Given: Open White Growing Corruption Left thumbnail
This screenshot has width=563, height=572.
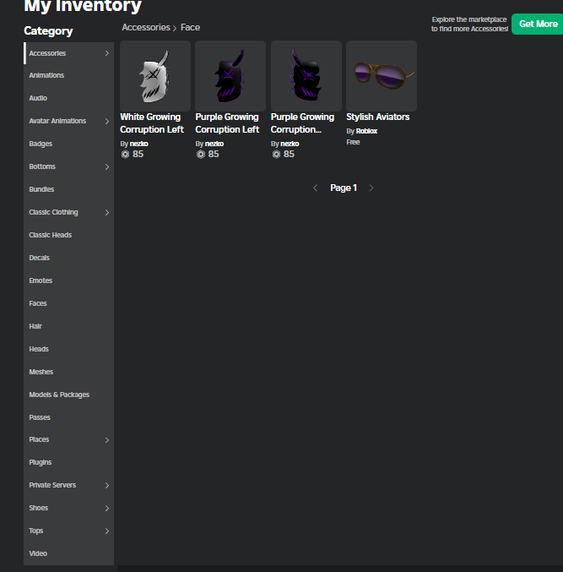Looking at the screenshot, I should [155, 76].
